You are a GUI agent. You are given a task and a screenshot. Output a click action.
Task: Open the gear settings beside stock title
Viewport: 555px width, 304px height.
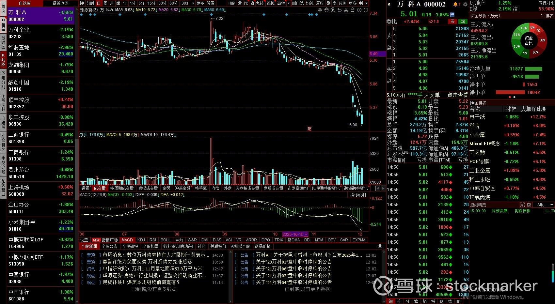coord(465,4)
